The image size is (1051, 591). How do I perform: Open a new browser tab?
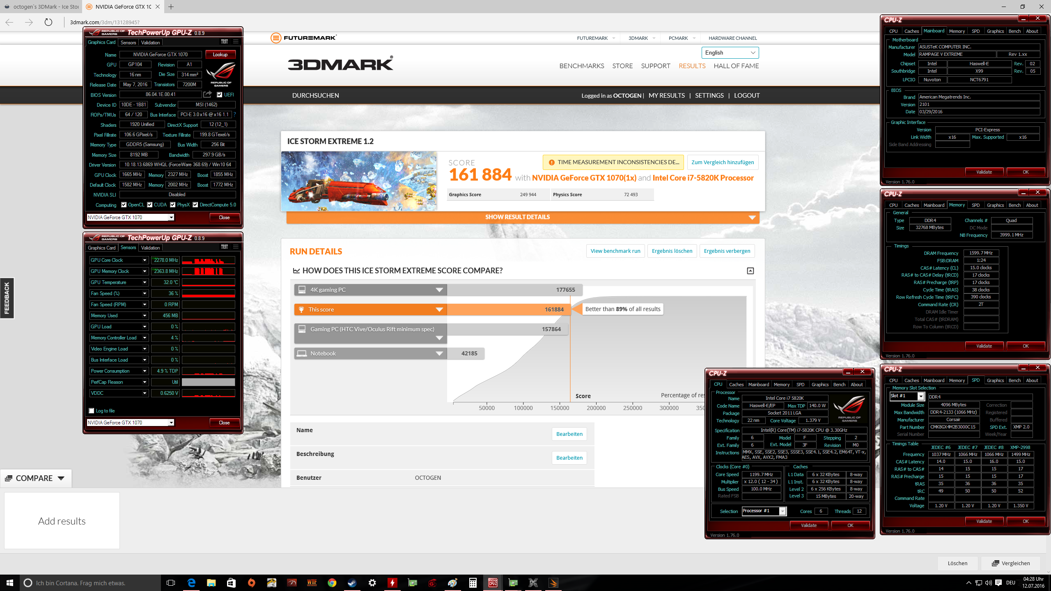[171, 7]
